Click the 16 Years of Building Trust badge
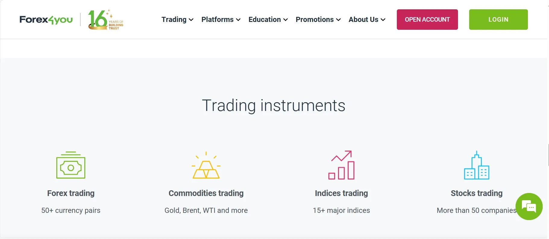The height and width of the screenshot is (239, 549). point(105,20)
